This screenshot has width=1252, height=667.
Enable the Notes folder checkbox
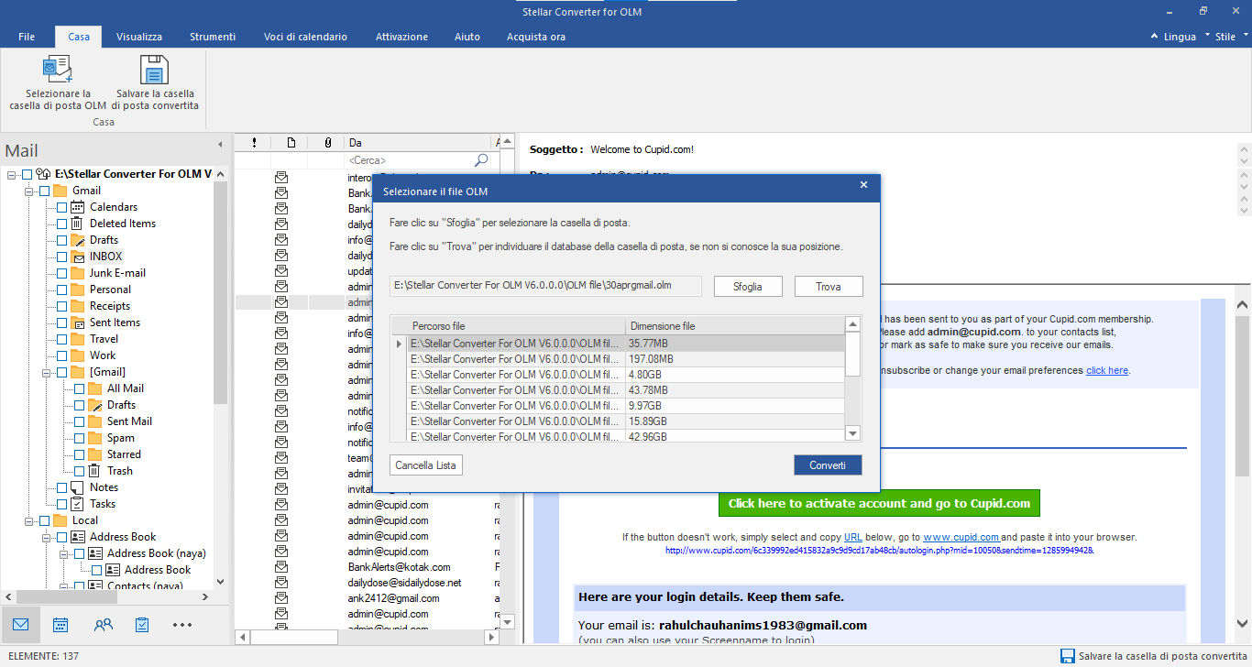61,487
